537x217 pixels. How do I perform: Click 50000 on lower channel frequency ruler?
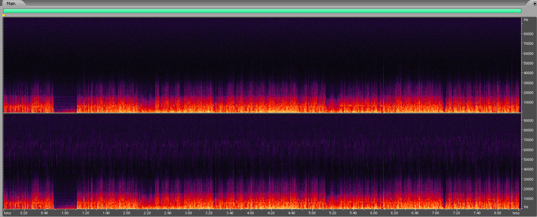[x=528, y=159]
